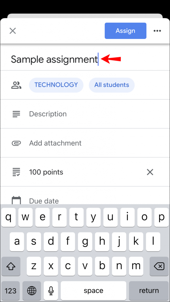Open the three-dot more options menu
Viewport: 170px width, 302px height.
pyautogui.click(x=157, y=31)
